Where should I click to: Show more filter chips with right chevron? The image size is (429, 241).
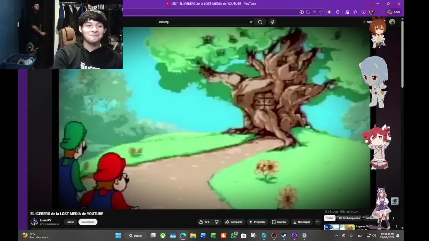(393, 218)
